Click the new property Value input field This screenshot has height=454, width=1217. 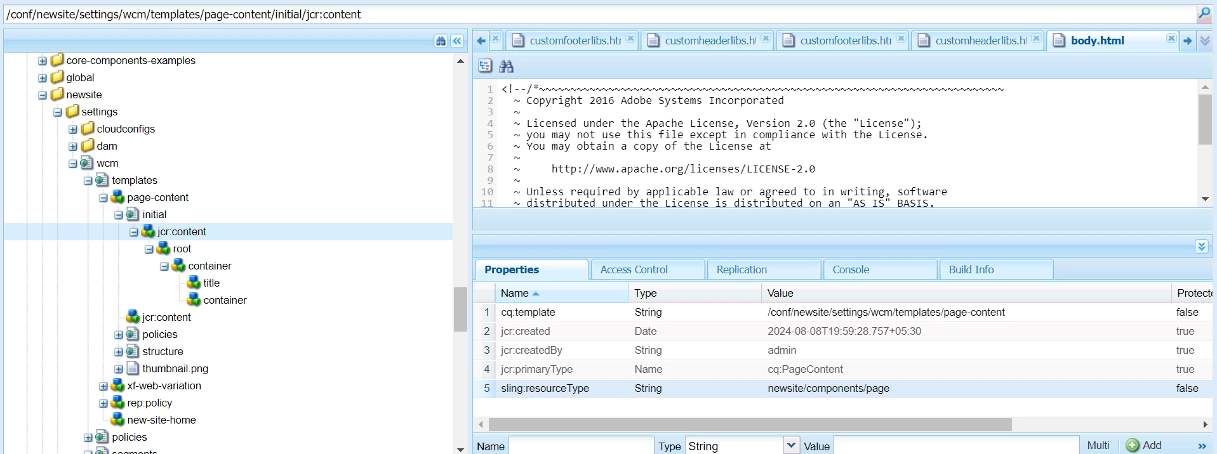956,445
